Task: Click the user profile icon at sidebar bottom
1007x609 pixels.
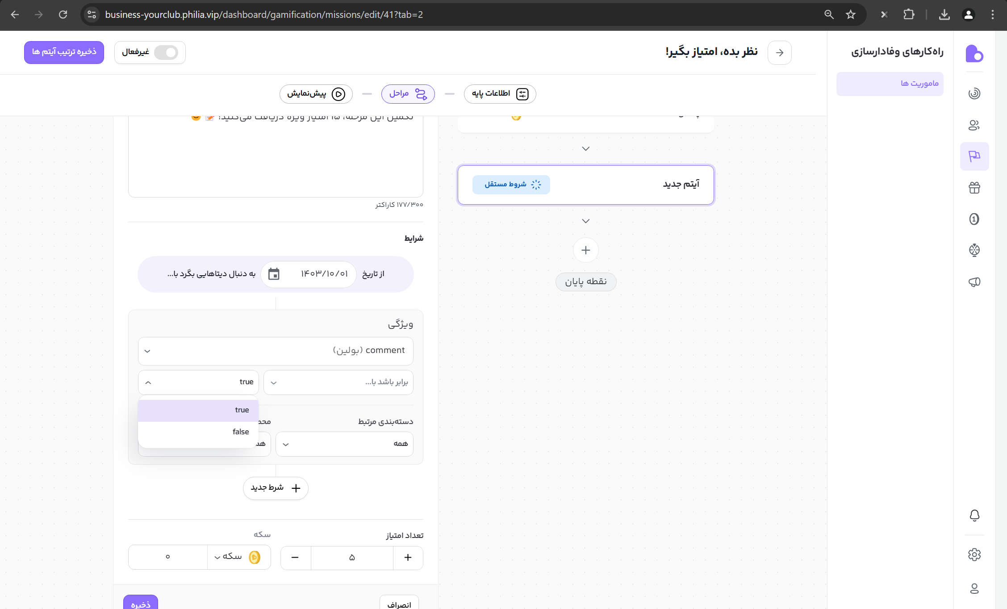Action: click(974, 588)
